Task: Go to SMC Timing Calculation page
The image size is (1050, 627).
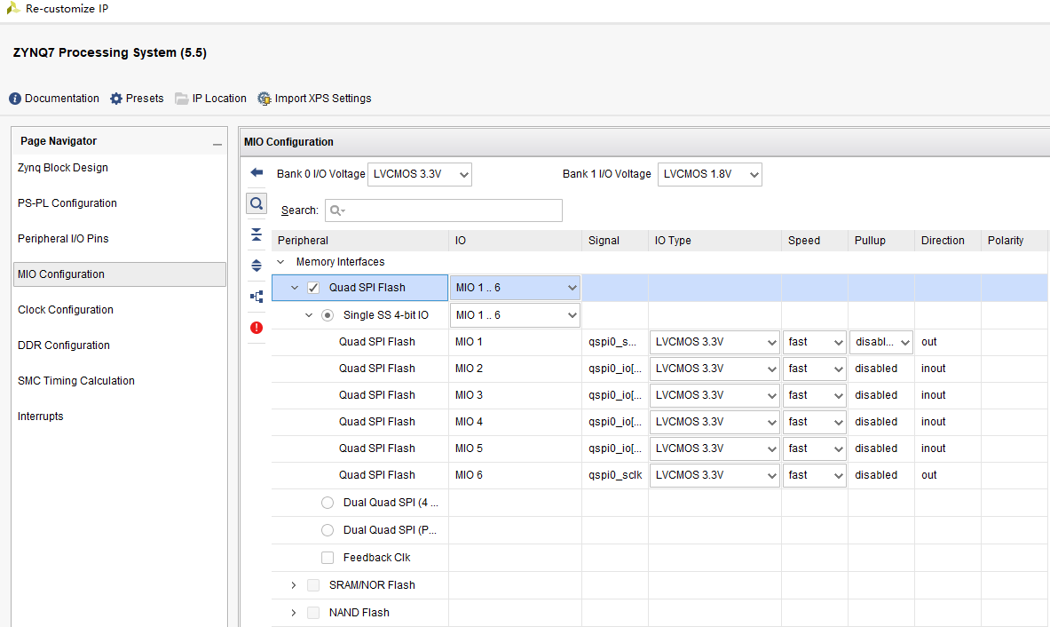Action: point(76,380)
